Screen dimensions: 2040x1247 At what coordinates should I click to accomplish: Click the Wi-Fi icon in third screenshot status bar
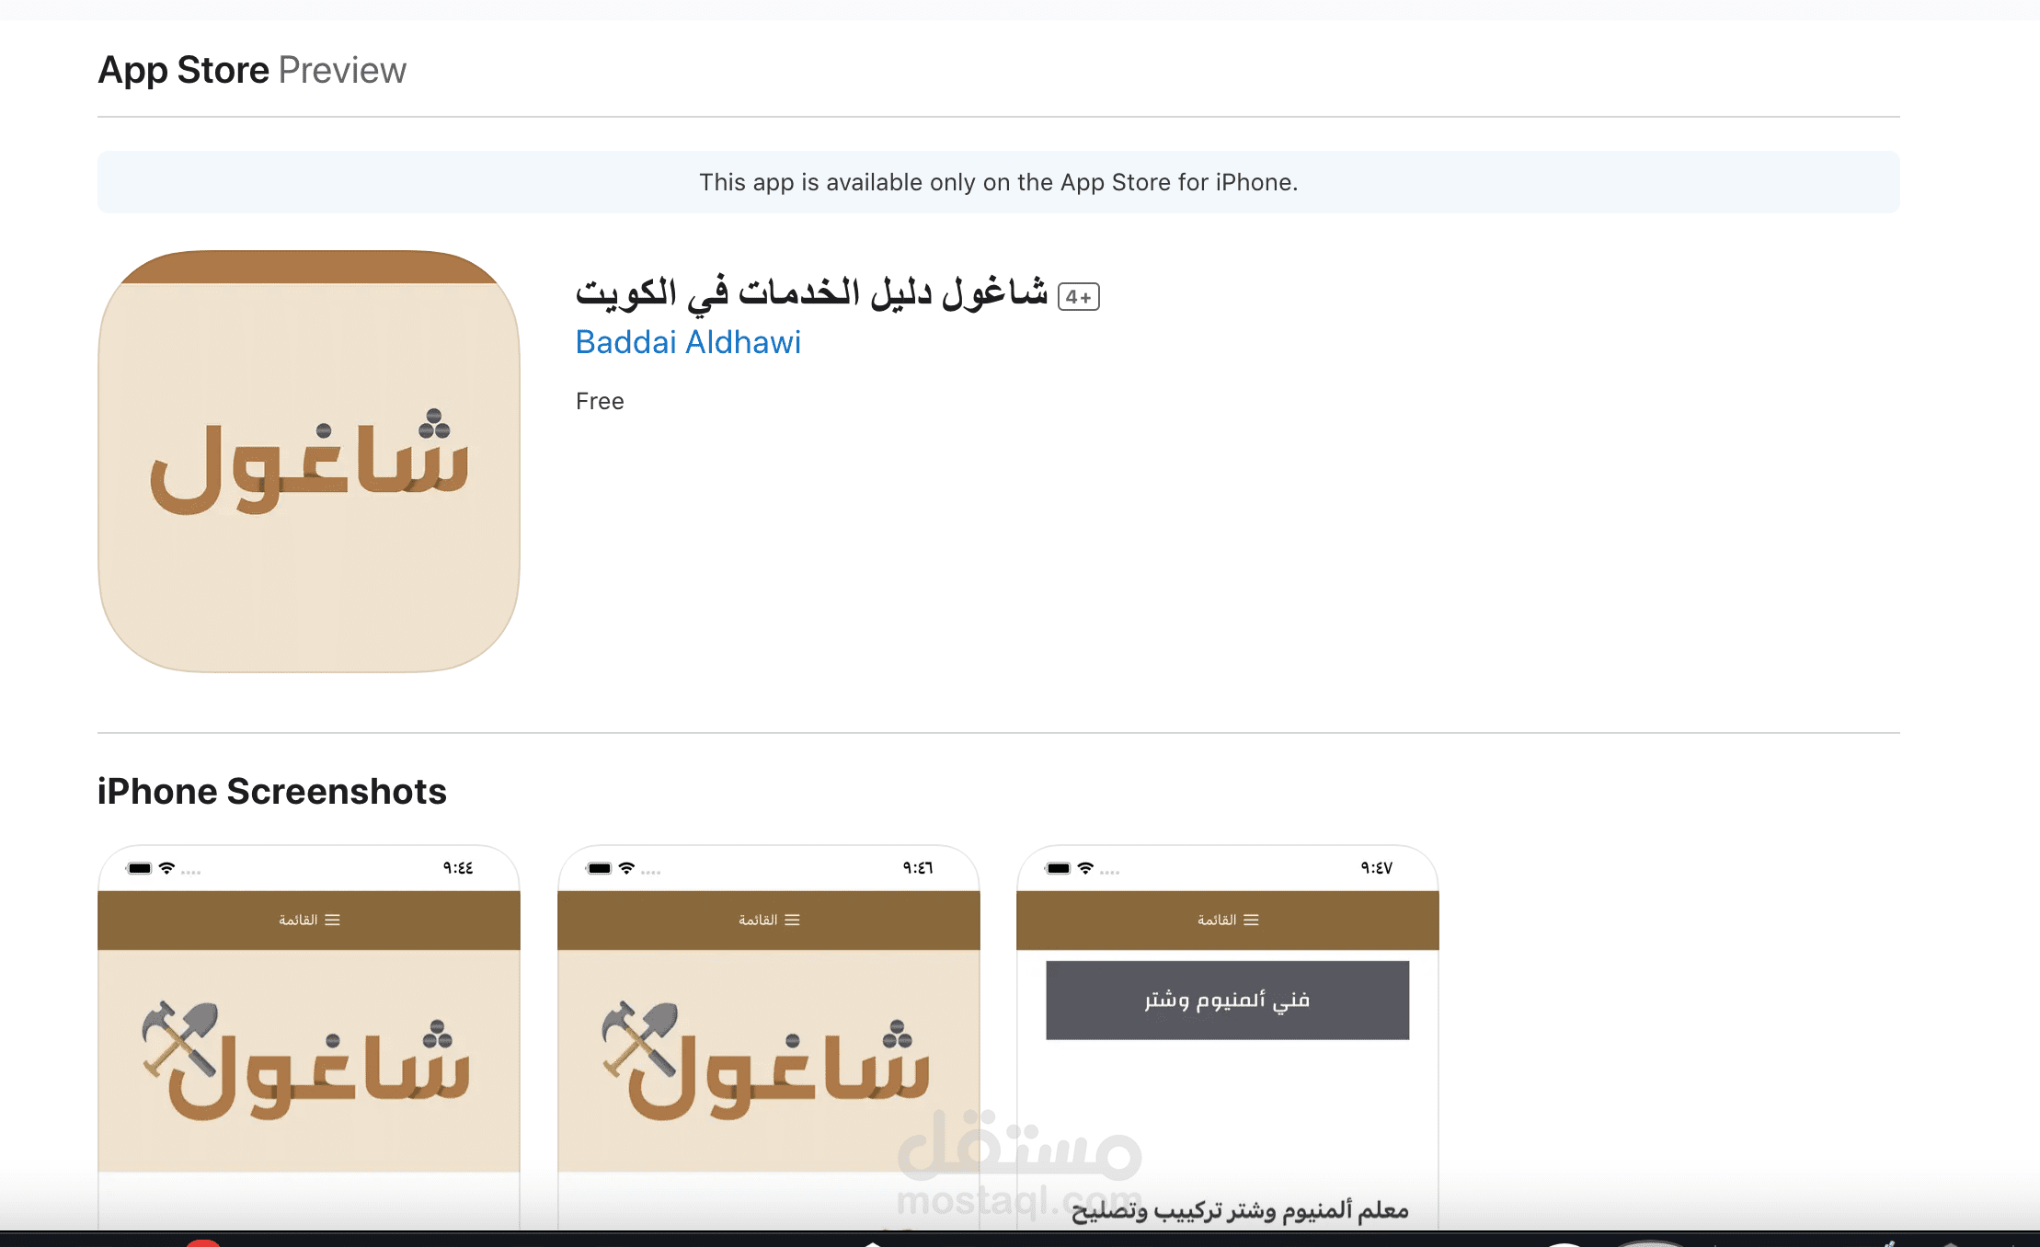click(1085, 868)
